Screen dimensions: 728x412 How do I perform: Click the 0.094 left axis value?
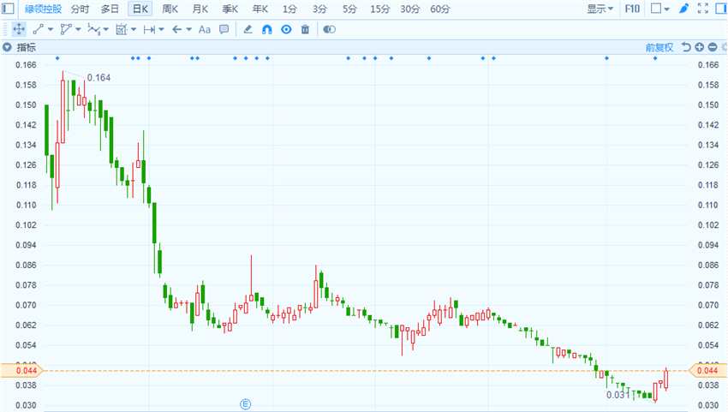pos(26,245)
